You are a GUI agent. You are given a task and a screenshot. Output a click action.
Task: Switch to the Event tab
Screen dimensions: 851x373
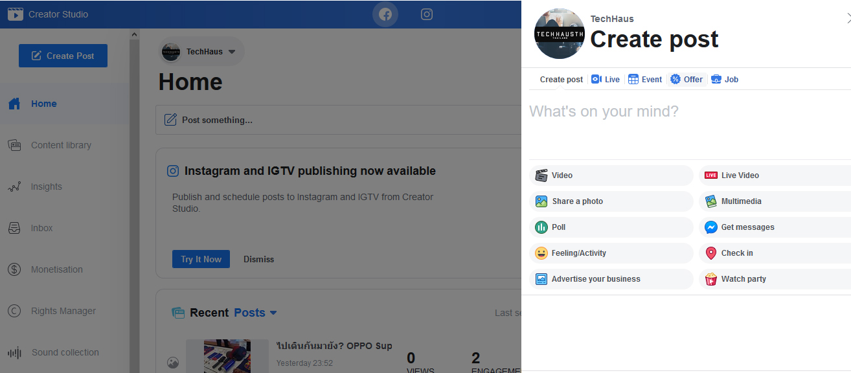[x=645, y=80]
